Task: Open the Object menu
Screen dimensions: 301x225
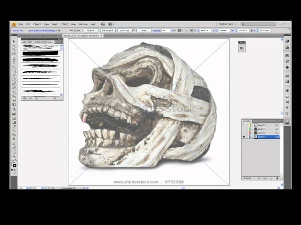Action: tap(37, 24)
